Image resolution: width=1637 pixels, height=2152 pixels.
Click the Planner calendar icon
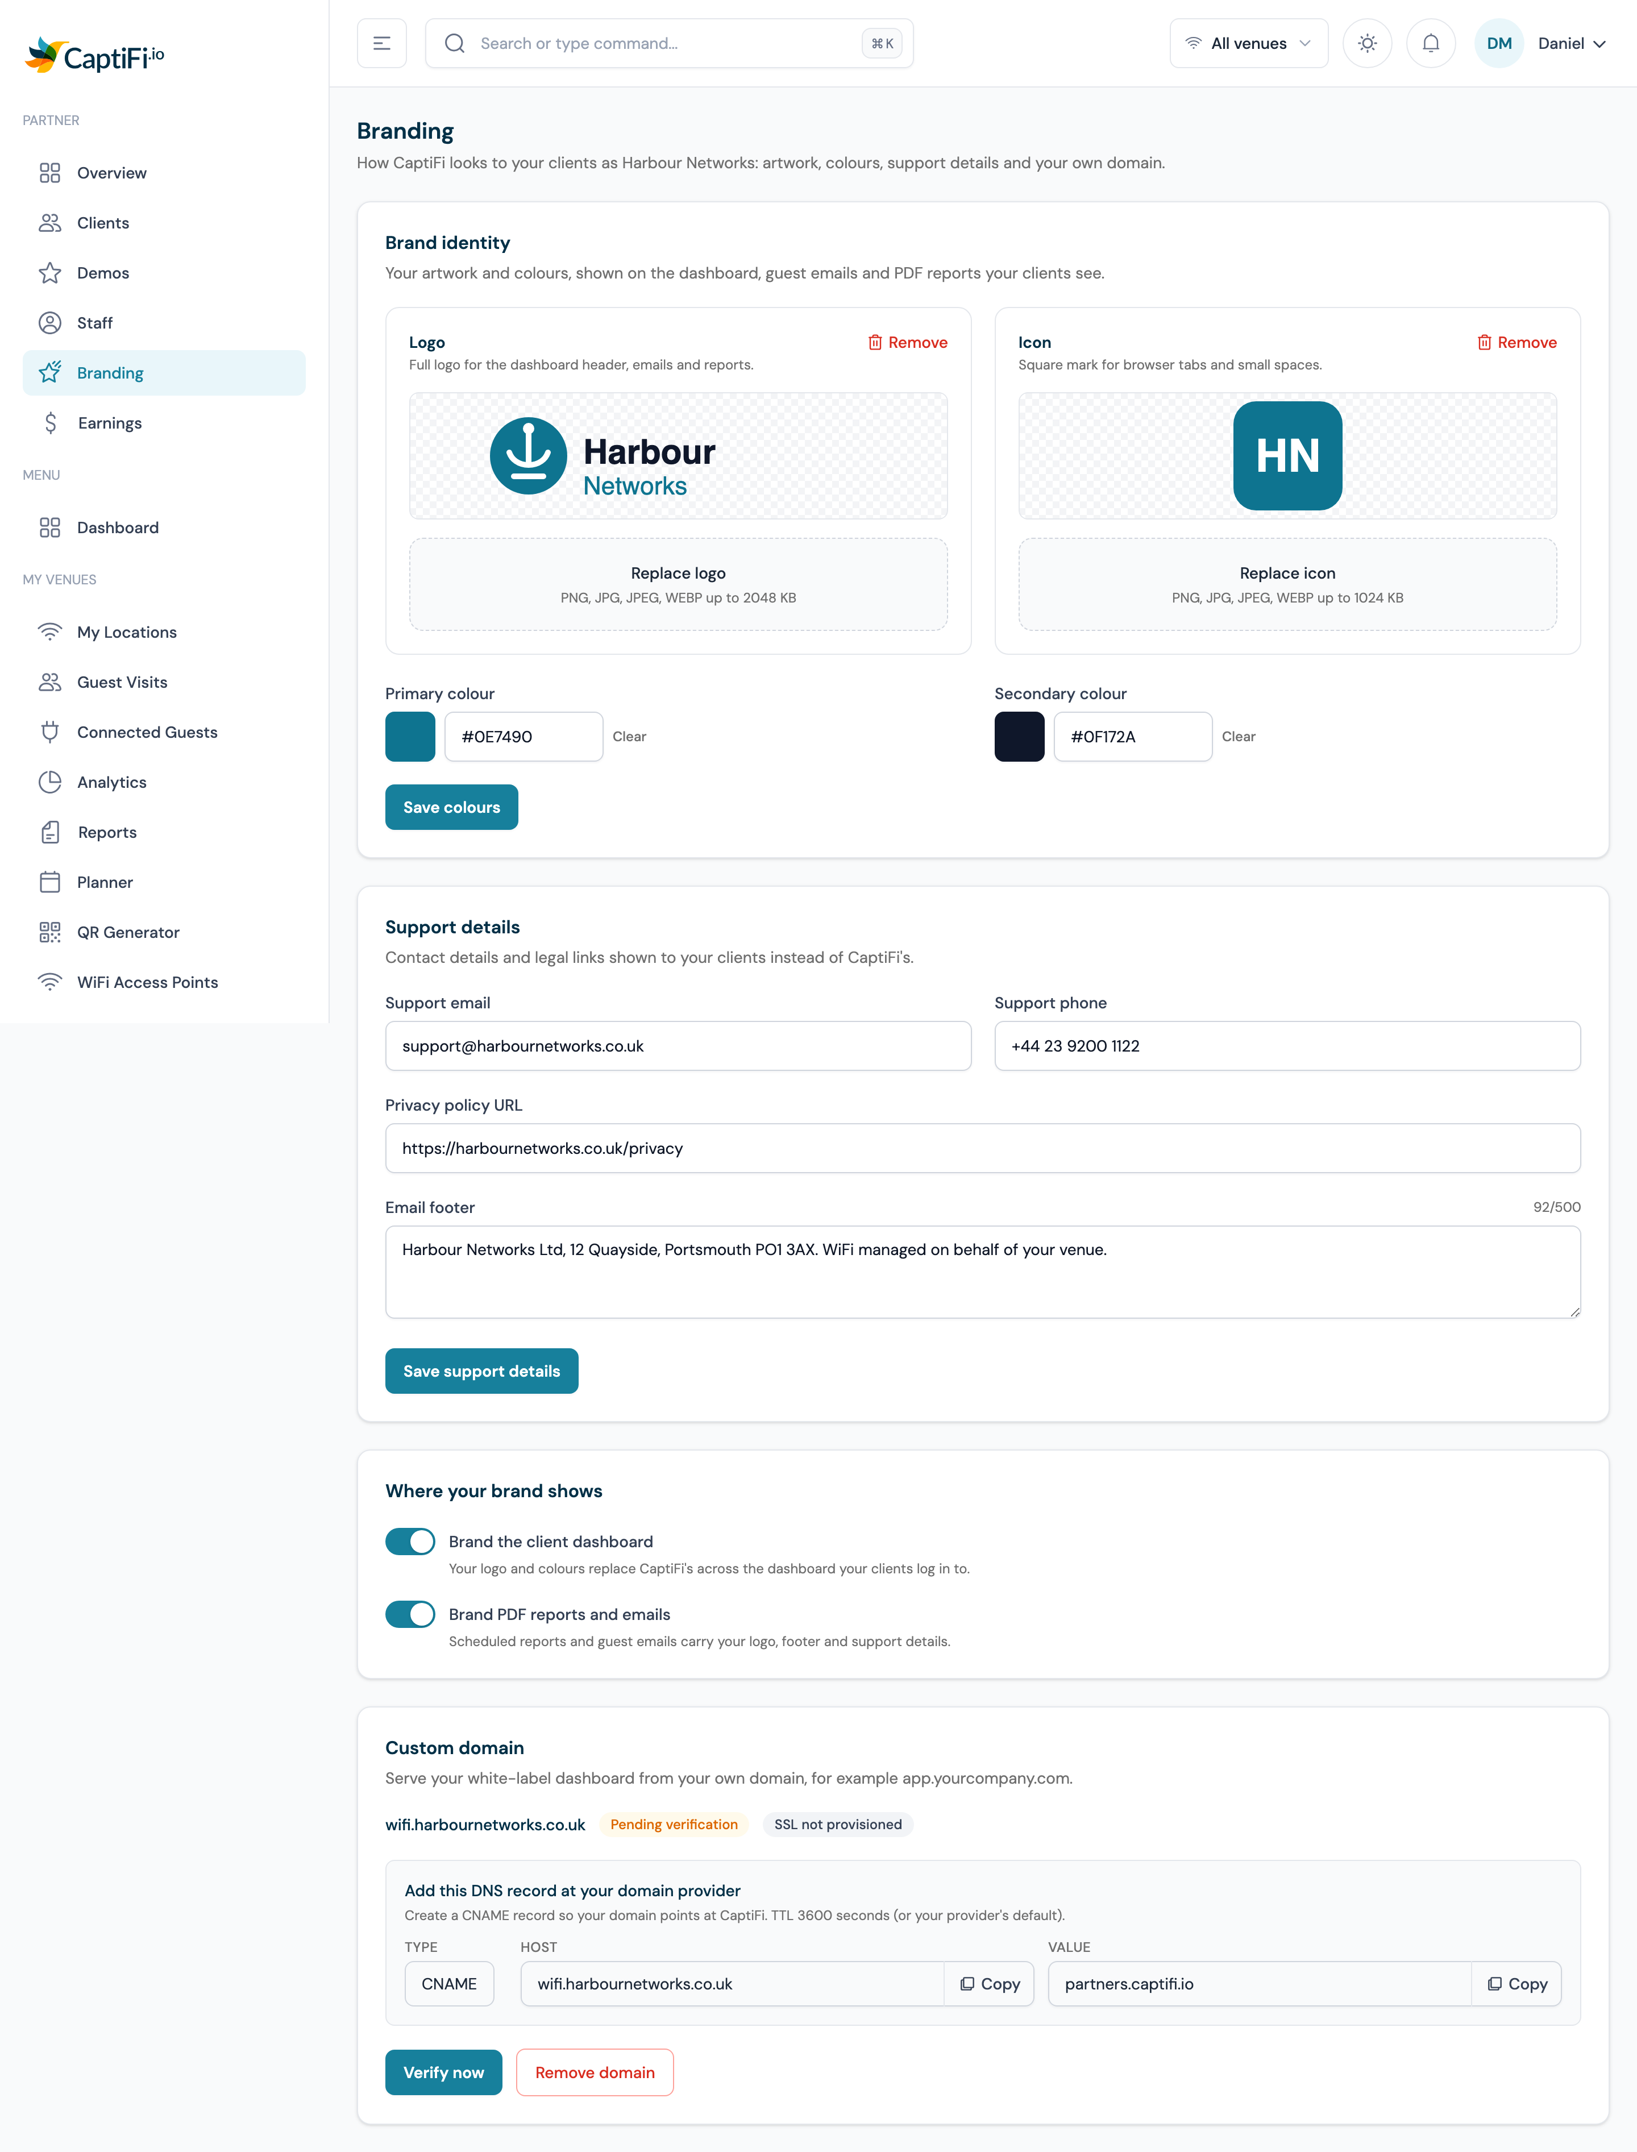click(49, 883)
